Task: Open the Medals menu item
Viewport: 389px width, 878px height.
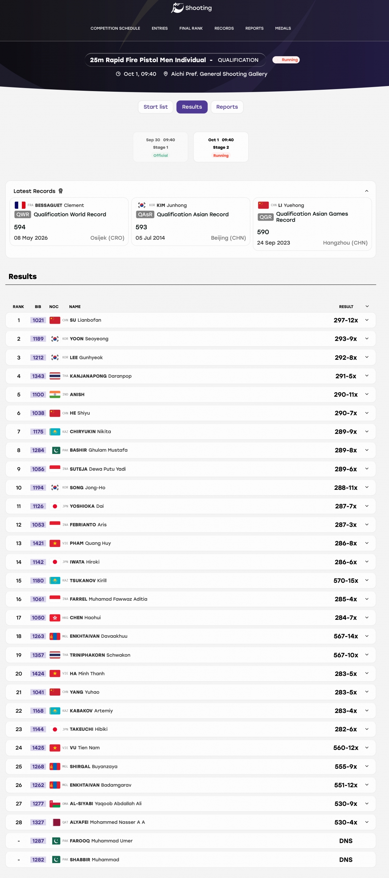Action: pos(283,28)
